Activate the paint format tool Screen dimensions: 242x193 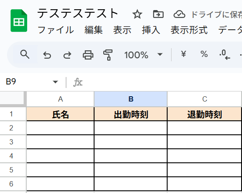click(108, 55)
